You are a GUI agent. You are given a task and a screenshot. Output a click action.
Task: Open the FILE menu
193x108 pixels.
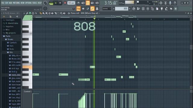tap(3, 3)
